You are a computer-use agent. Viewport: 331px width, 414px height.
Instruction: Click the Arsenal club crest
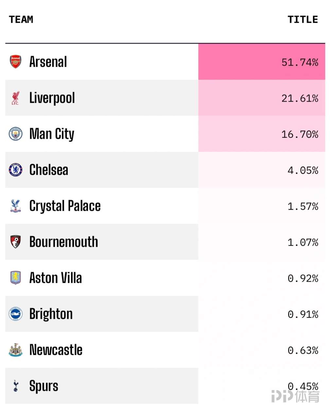click(x=15, y=62)
